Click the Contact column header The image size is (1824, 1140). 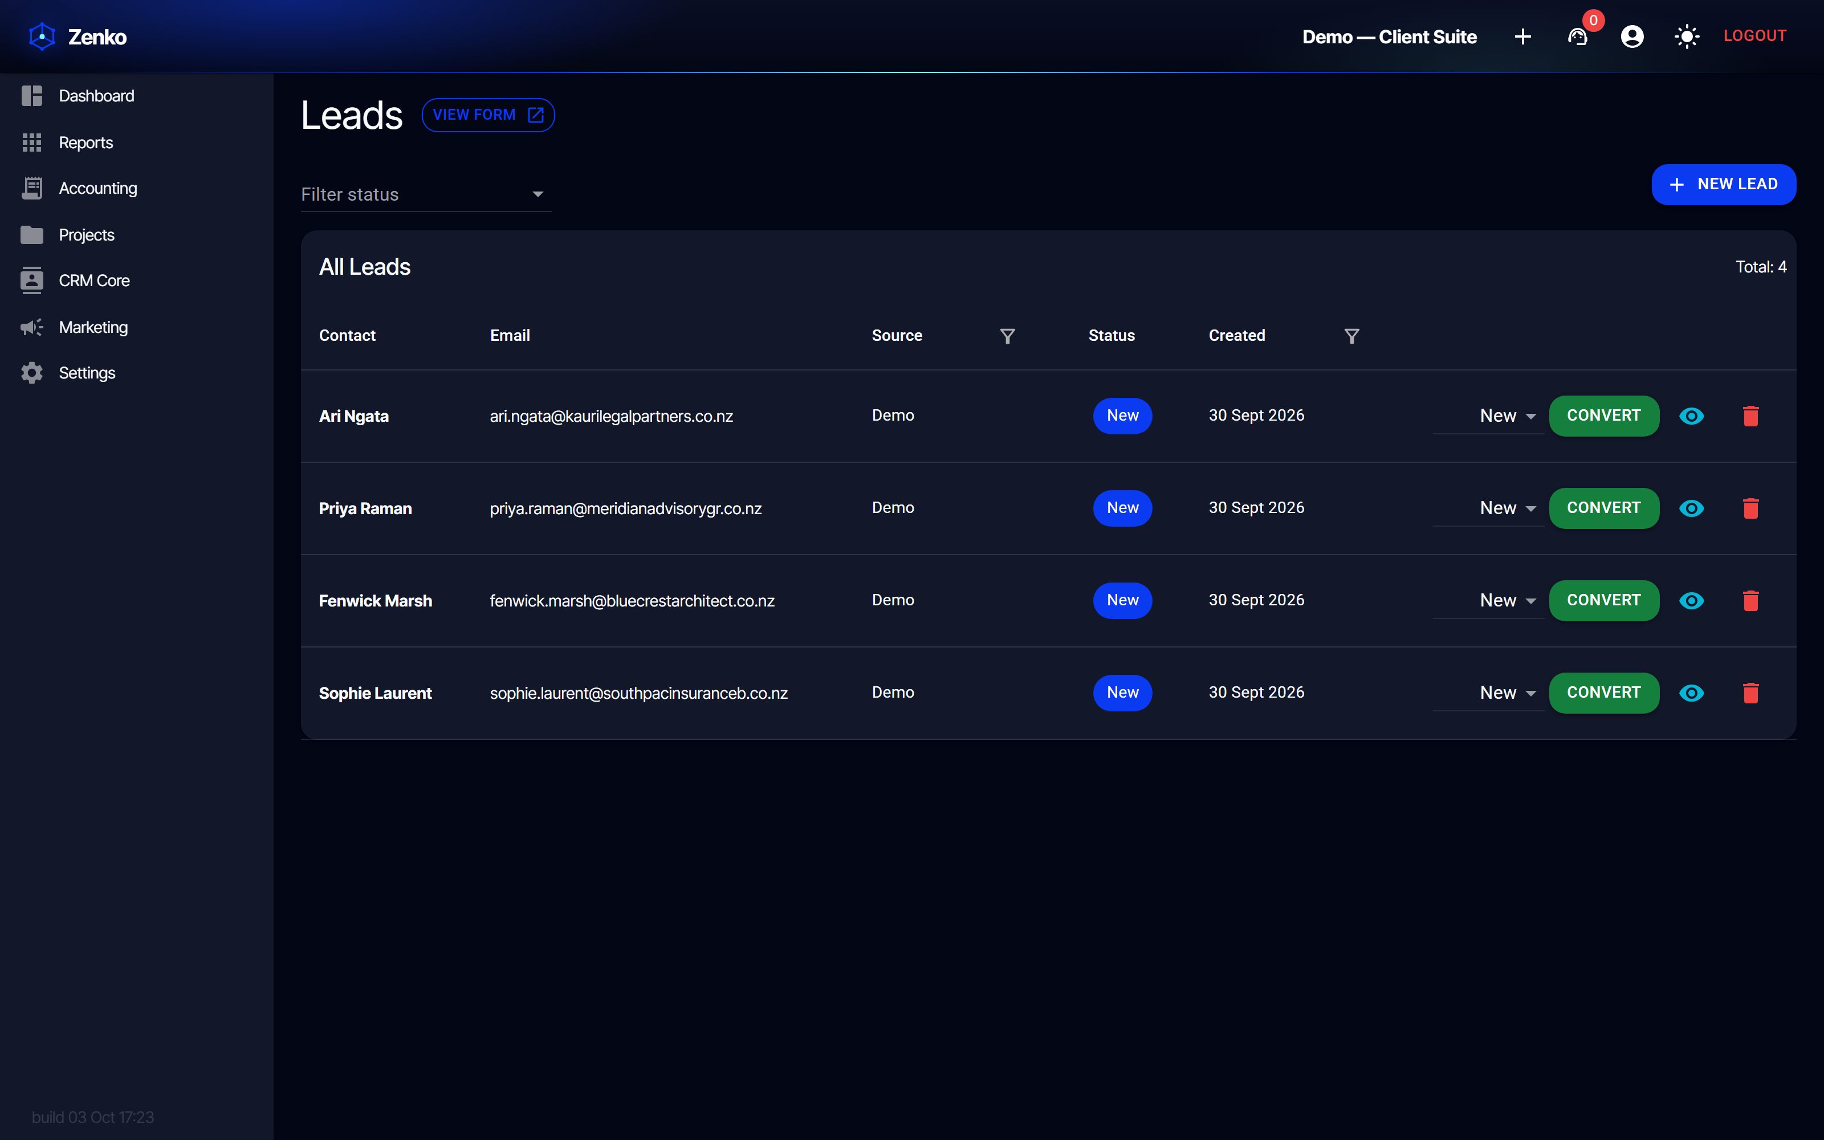click(347, 336)
